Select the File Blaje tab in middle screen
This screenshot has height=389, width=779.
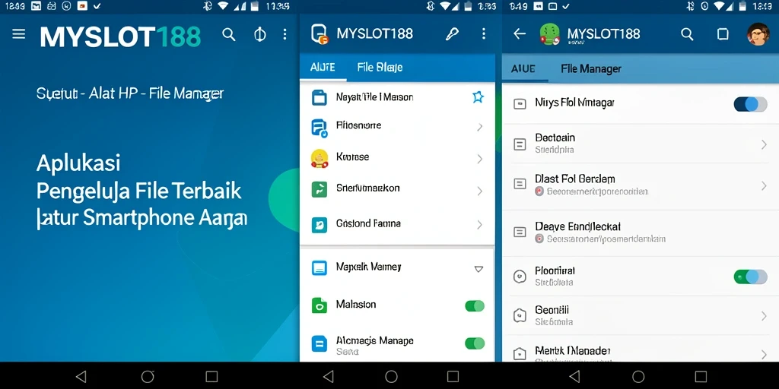380,68
